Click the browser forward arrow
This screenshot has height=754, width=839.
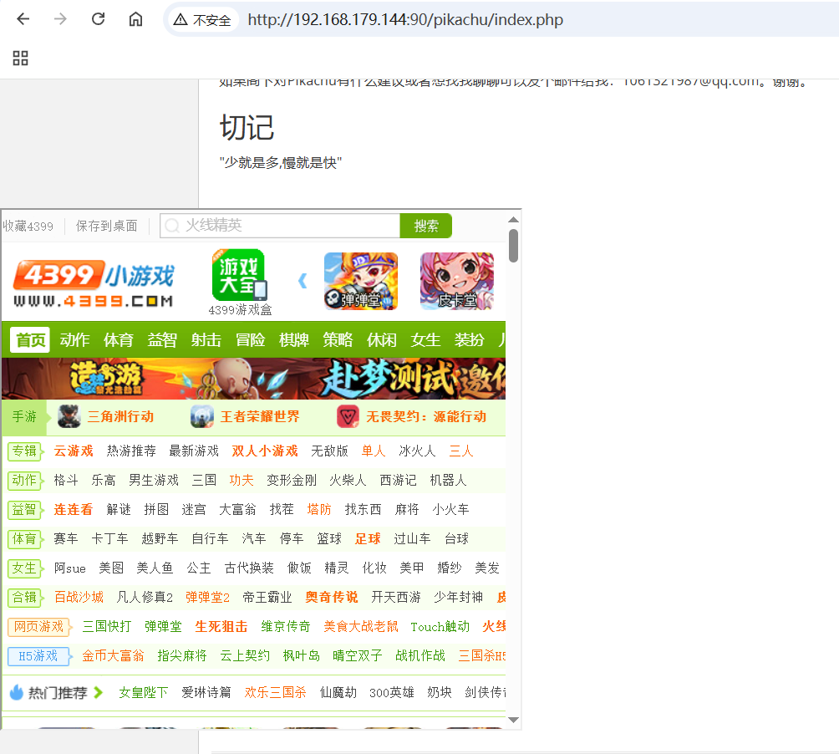click(x=60, y=19)
